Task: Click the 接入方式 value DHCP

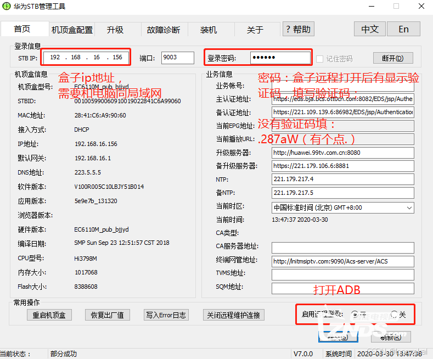Action: 82,130
